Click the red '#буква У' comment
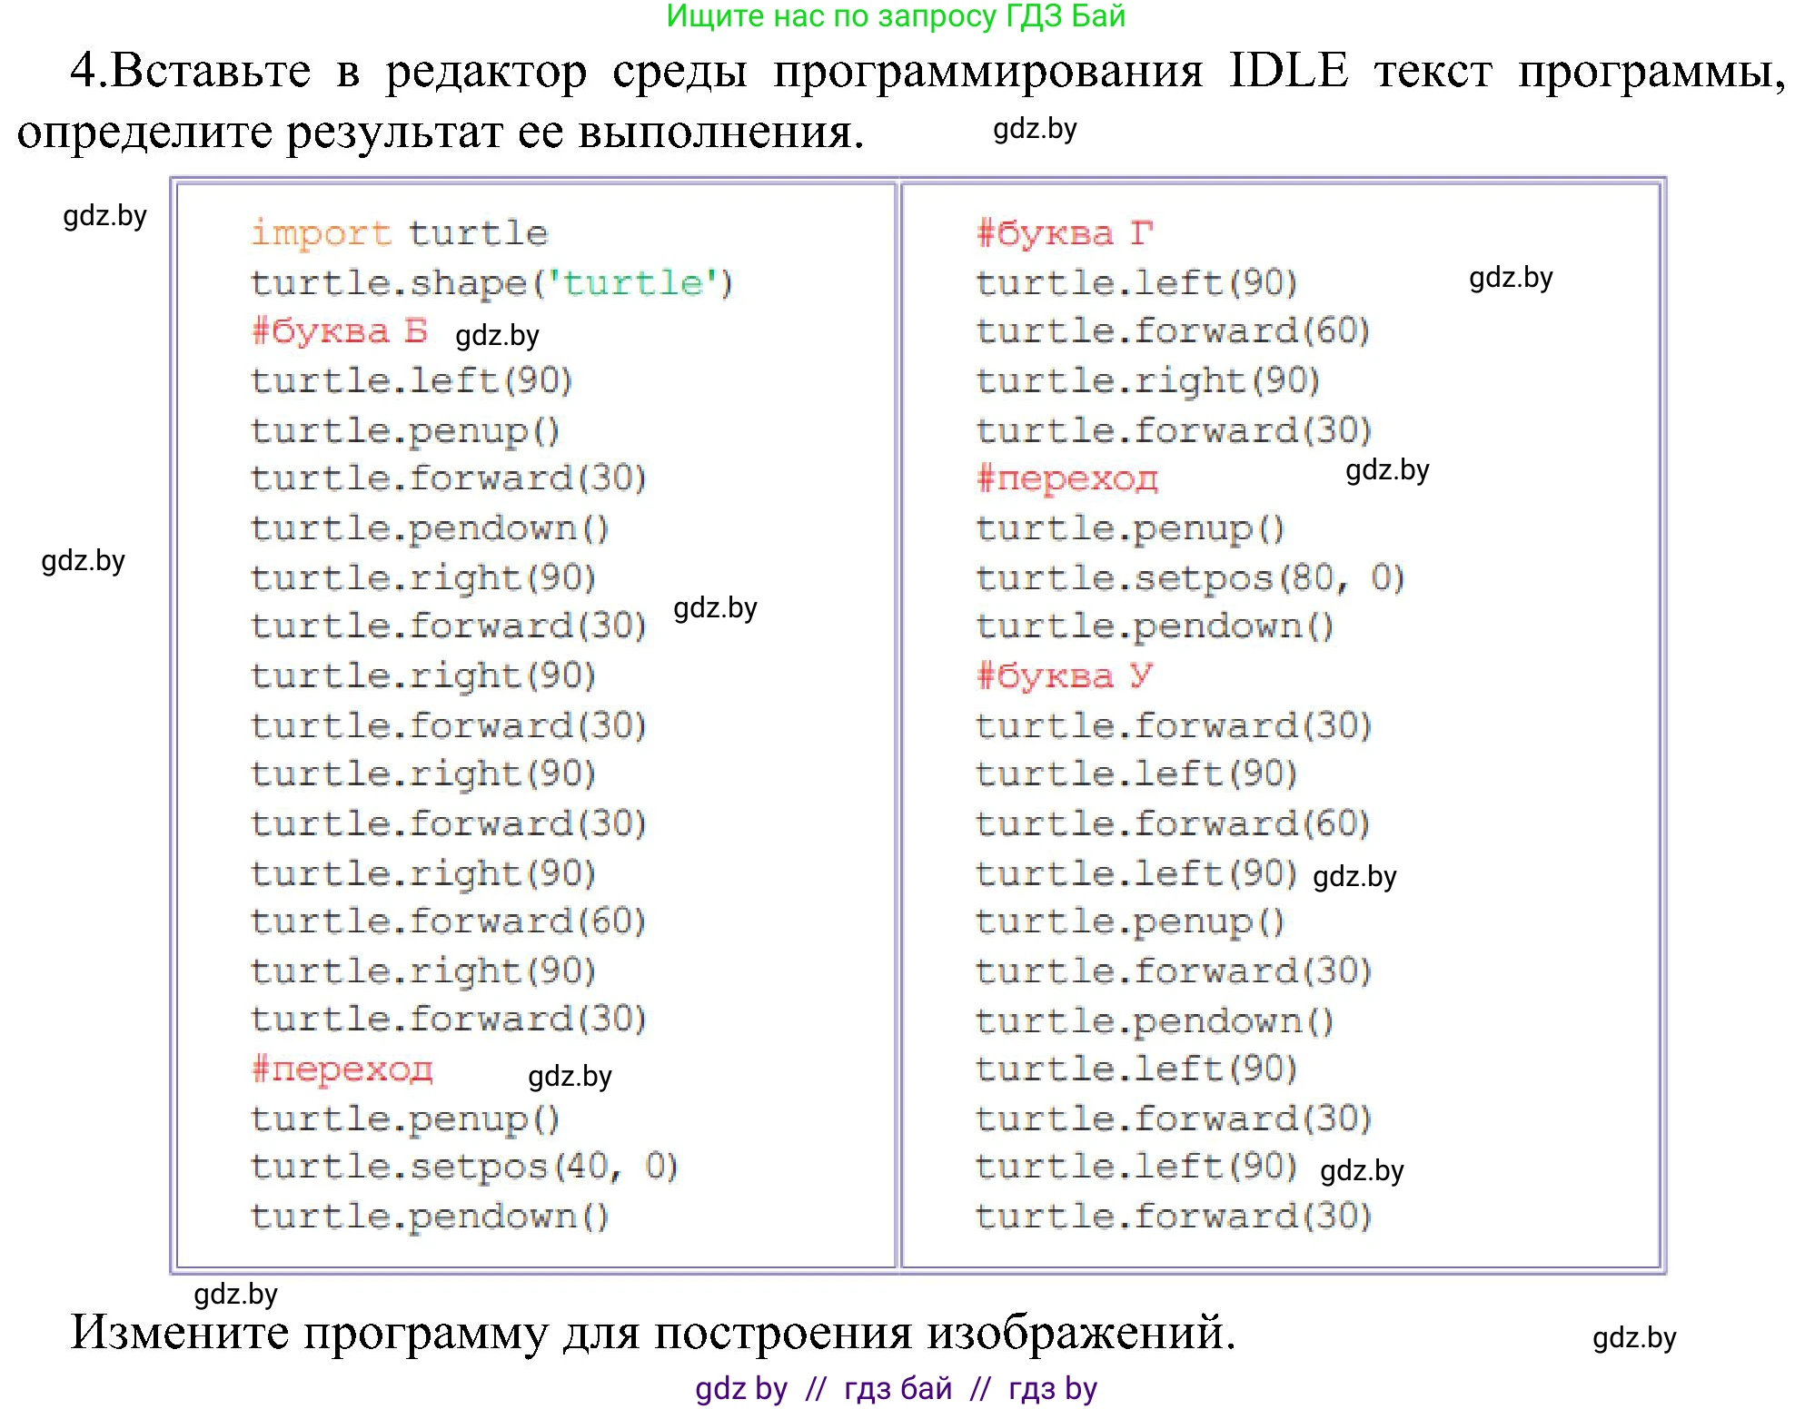Viewport: 1795px width, 1409px height. click(1064, 675)
